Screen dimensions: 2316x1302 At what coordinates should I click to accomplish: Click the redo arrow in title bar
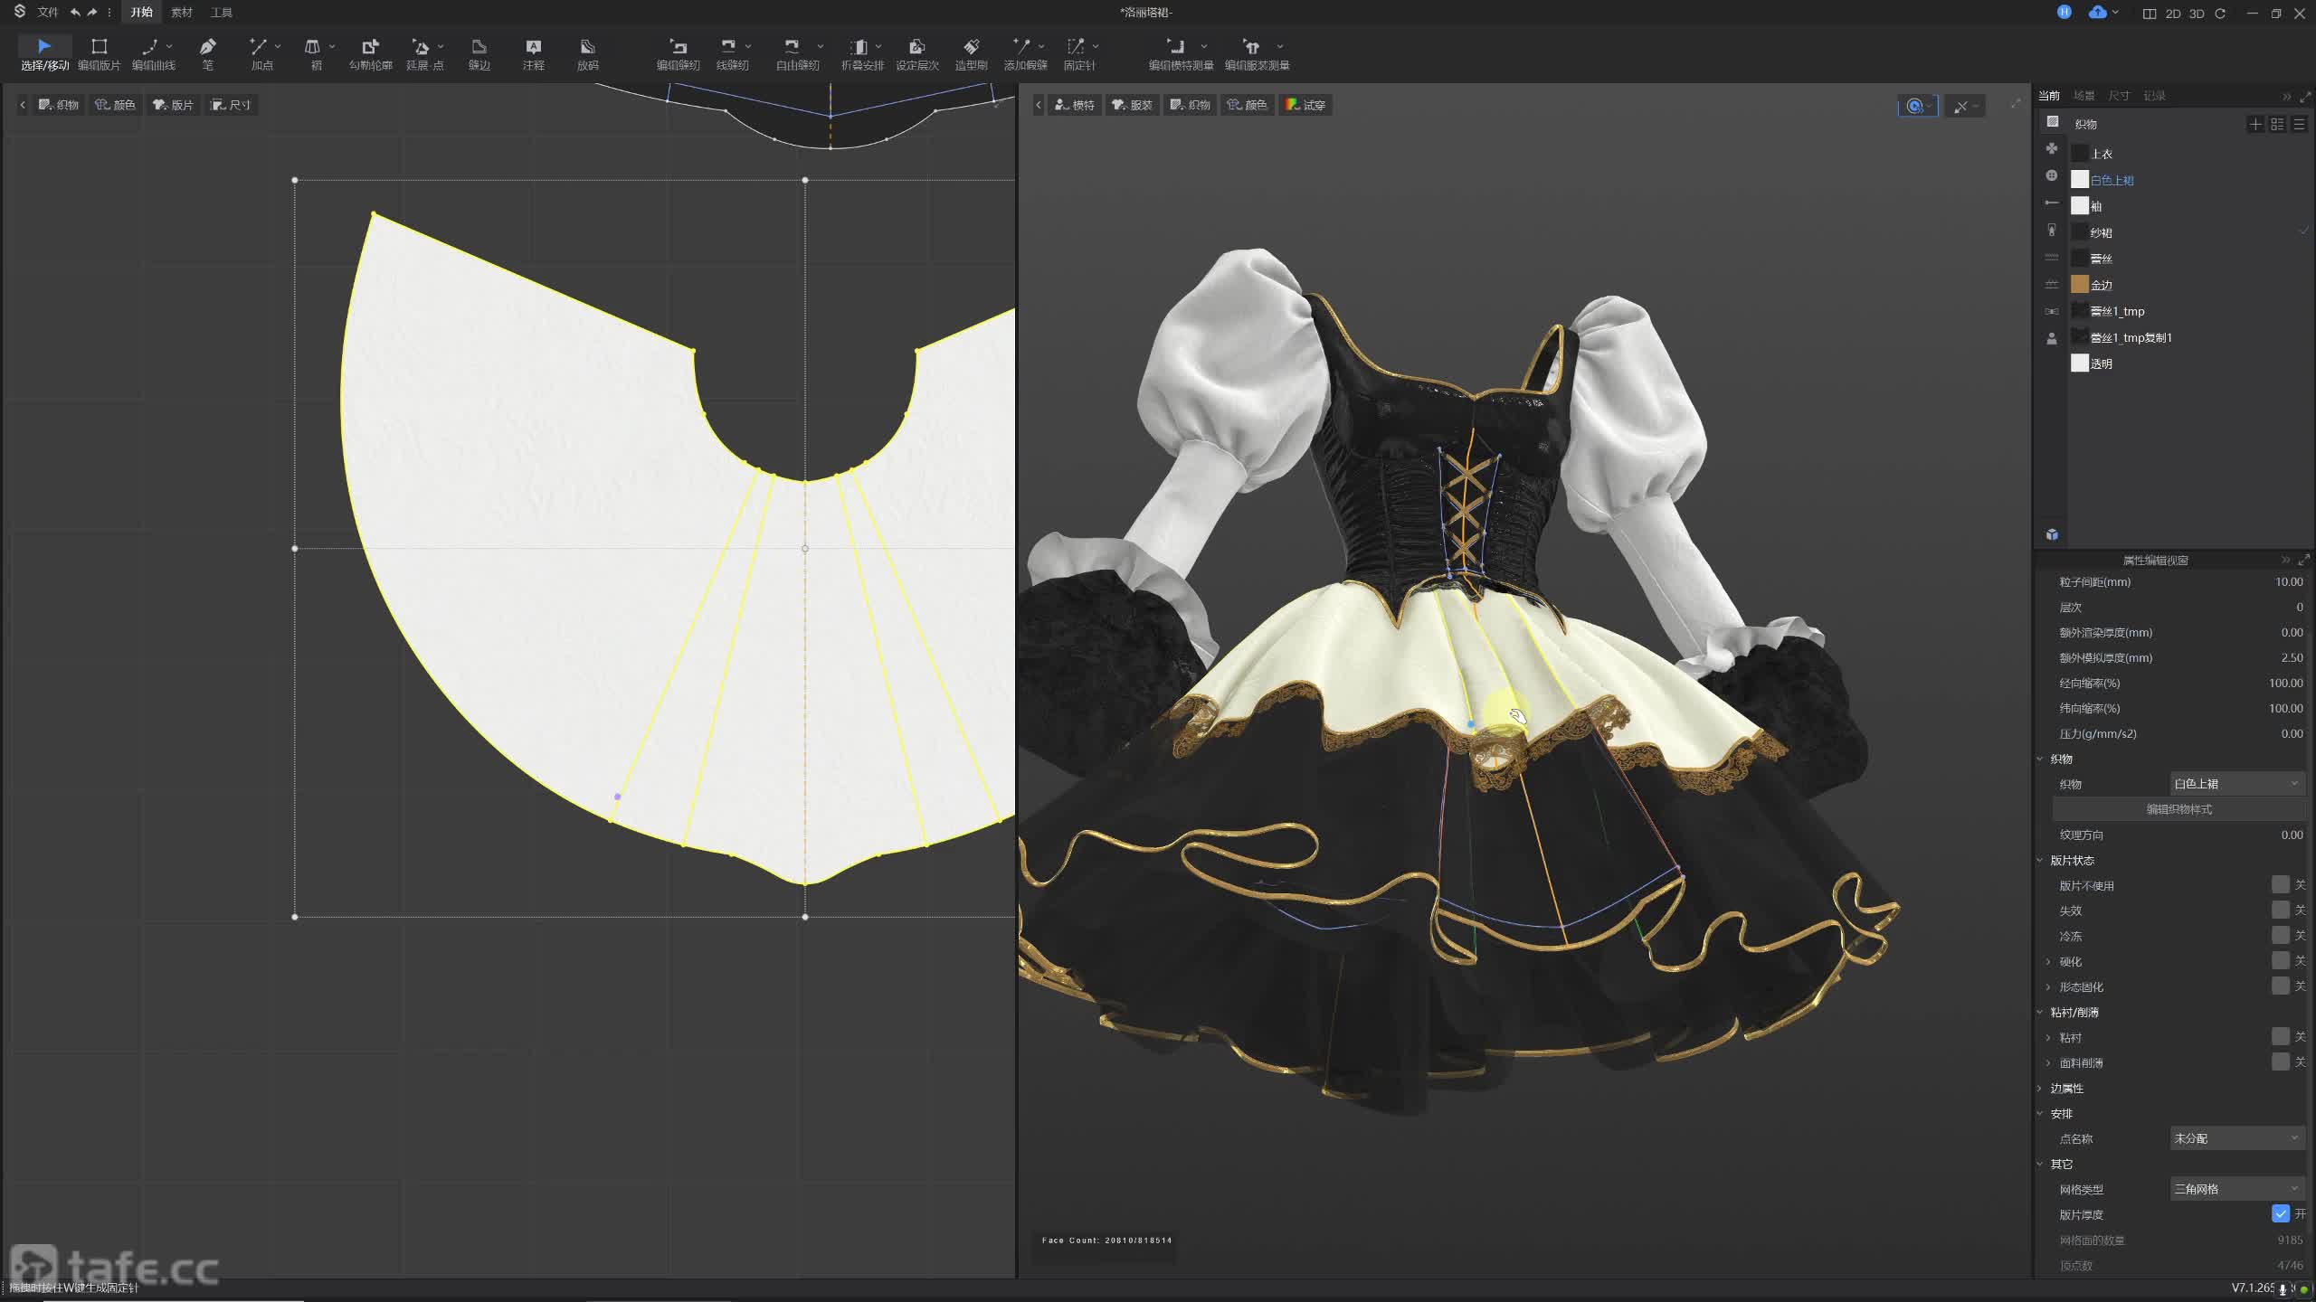click(x=91, y=13)
